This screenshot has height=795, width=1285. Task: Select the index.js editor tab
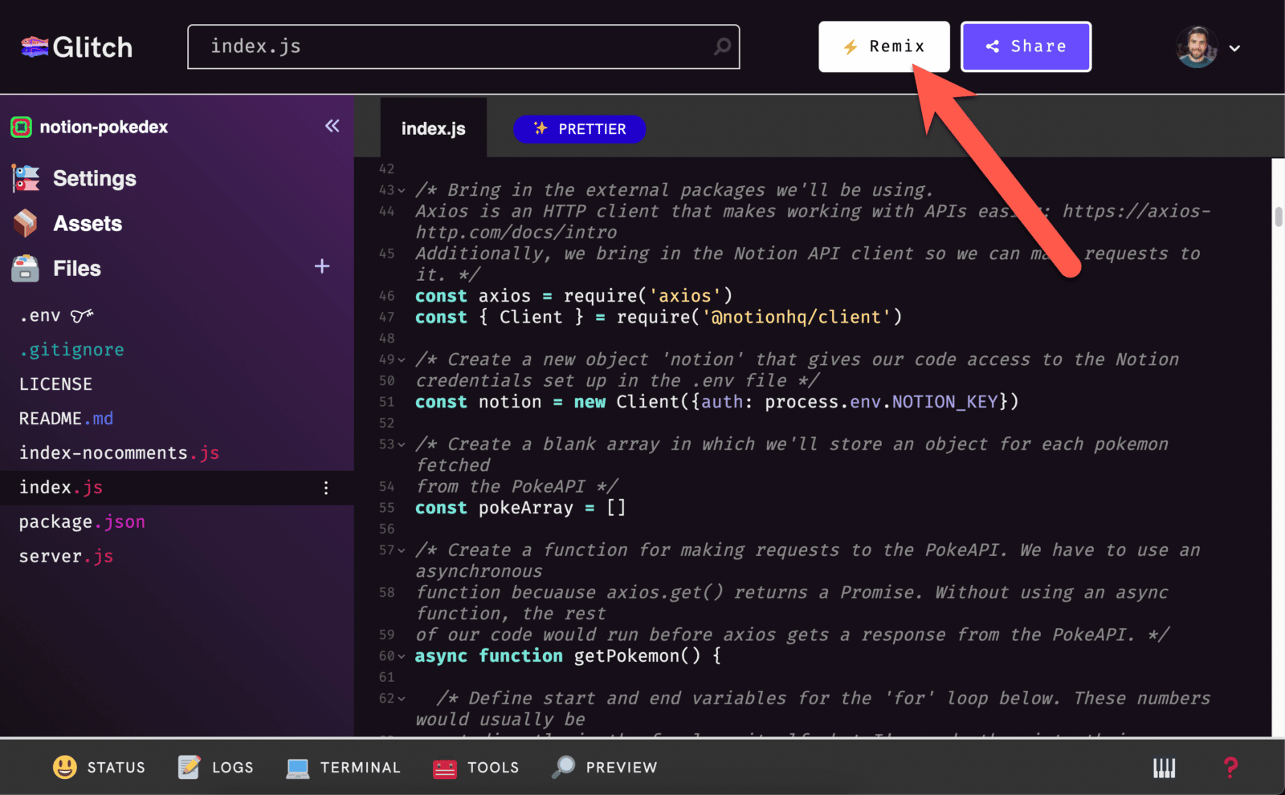pos(433,128)
